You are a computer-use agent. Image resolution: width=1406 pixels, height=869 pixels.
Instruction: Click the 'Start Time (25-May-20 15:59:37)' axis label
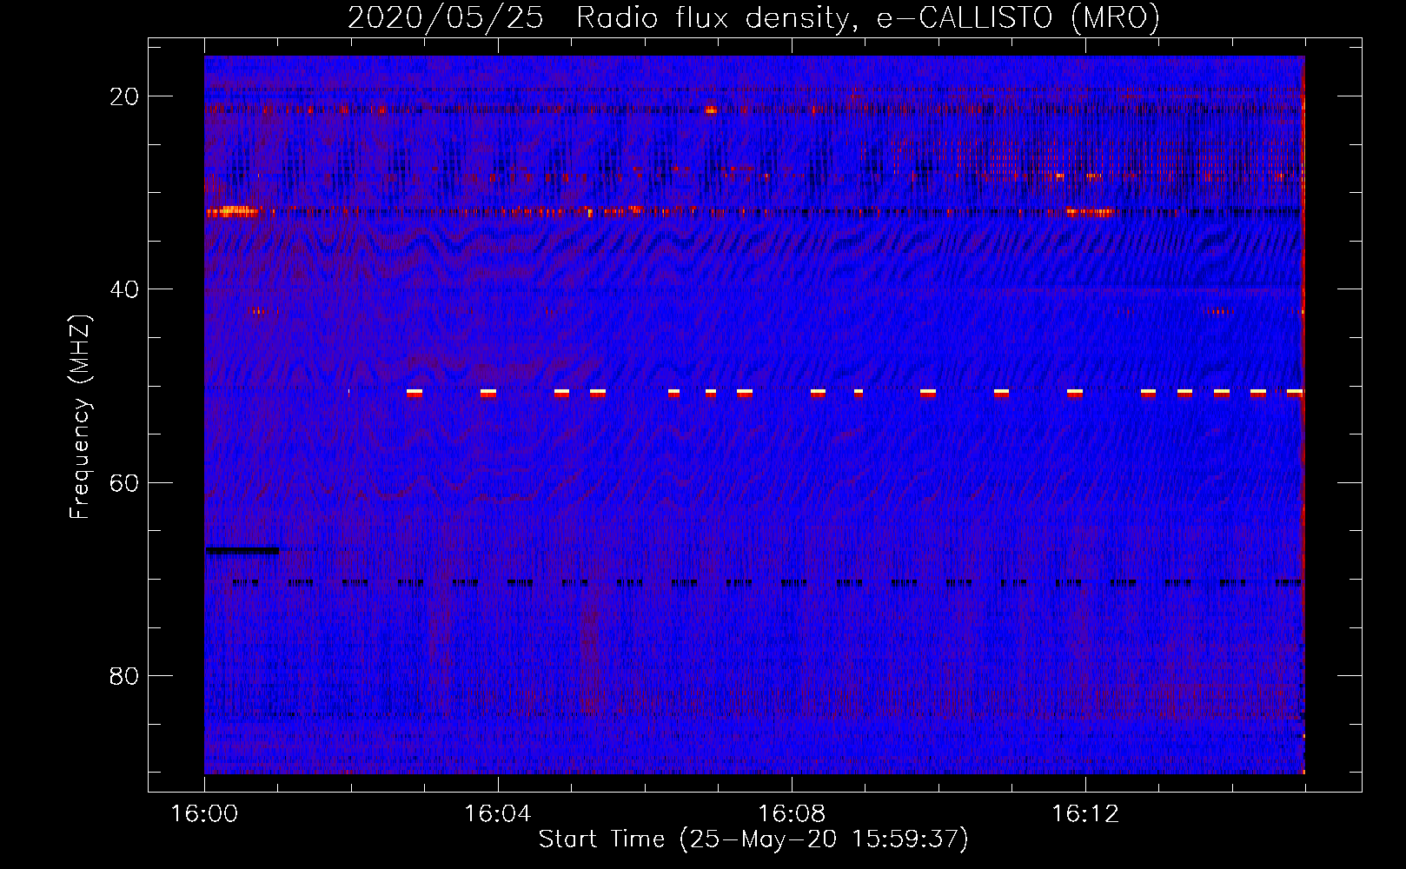pos(753,839)
